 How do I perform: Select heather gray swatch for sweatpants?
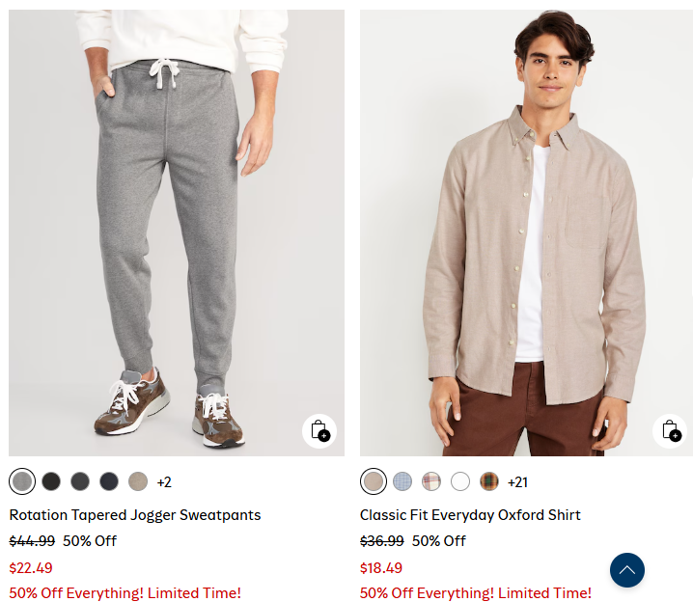(22, 481)
